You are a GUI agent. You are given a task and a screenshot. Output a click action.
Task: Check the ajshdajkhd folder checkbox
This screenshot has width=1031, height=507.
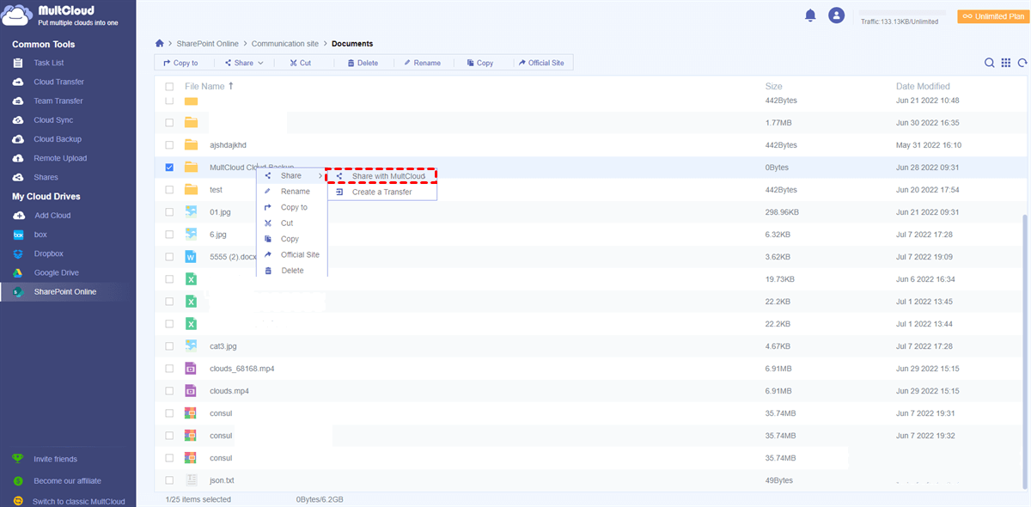[x=169, y=145]
